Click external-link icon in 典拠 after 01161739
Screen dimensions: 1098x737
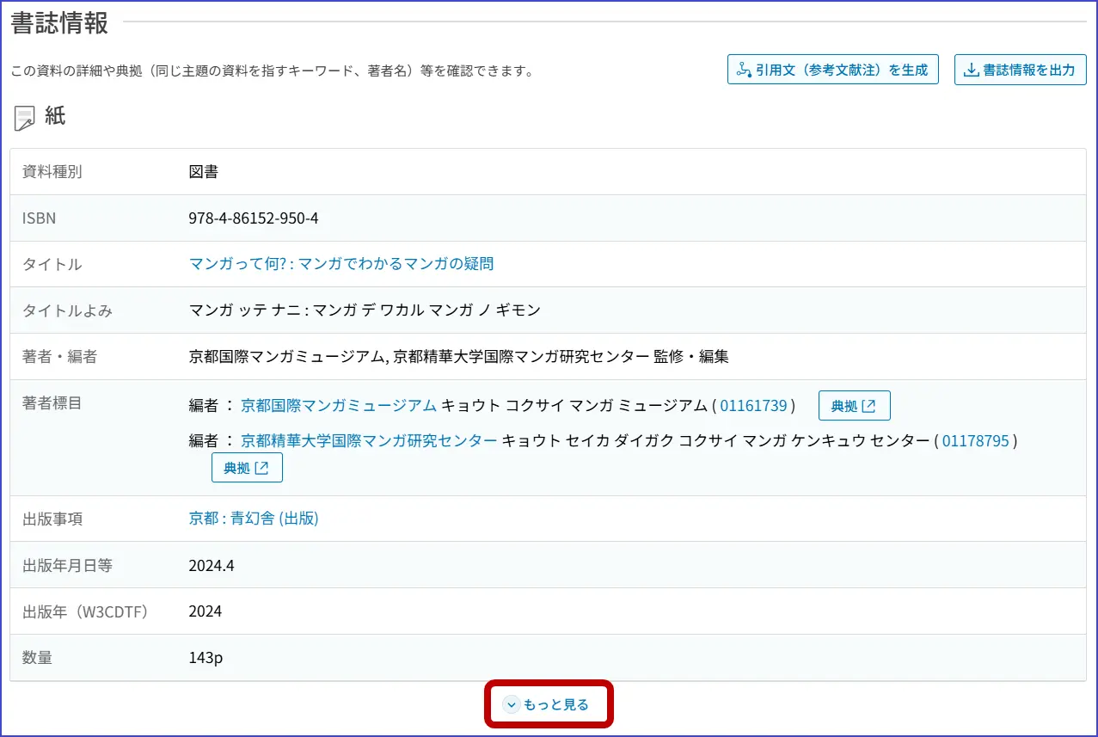tap(869, 406)
